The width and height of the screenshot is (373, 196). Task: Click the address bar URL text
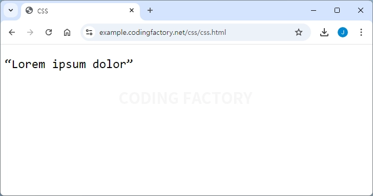pyautogui.click(x=163, y=32)
